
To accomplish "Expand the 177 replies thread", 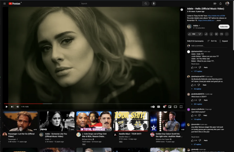I will [197, 72].
